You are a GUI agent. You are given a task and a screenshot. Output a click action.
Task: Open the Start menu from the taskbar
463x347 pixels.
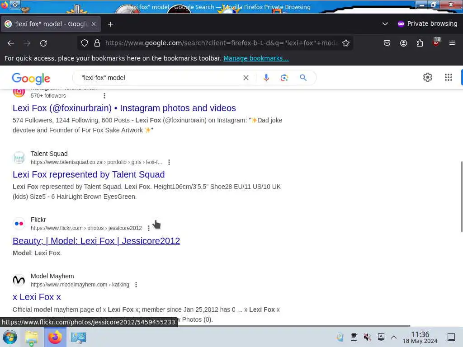point(10,337)
